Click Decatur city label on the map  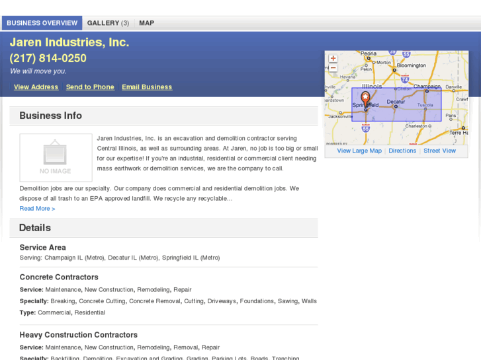[x=396, y=102]
